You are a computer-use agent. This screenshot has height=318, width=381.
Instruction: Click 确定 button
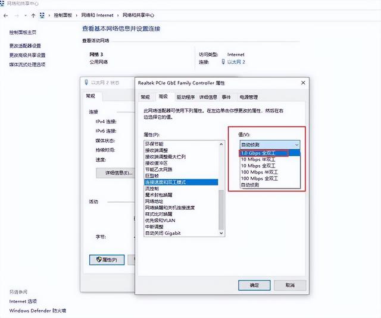click(x=254, y=285)
